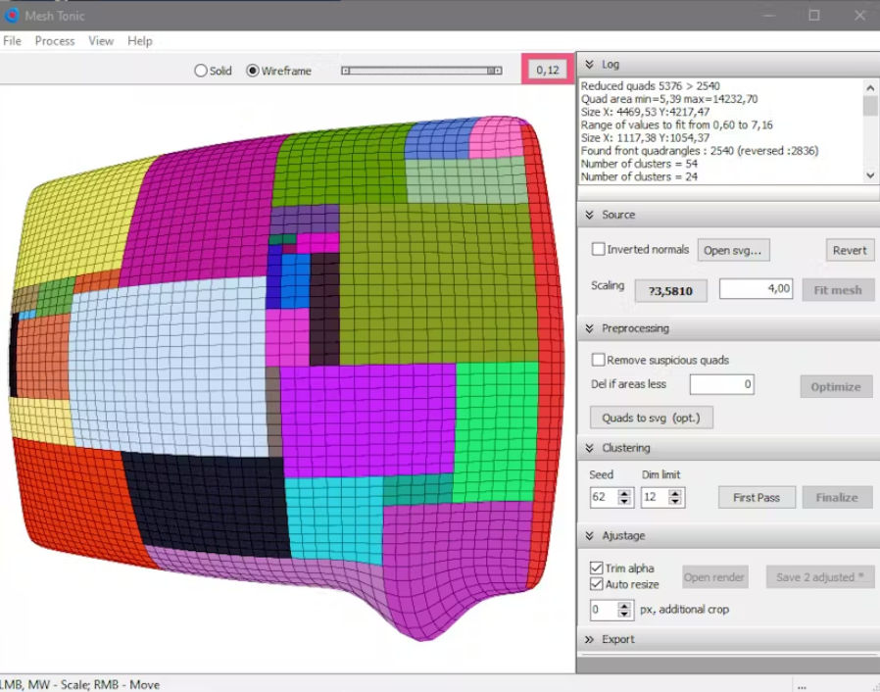880x692 pixels.
Task: Click the Fit mesh button
Action: [x=838, y=290]
